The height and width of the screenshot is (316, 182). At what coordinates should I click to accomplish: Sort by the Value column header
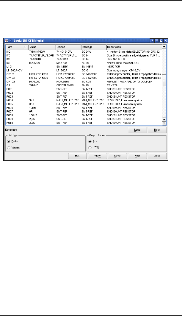pos(42,47)
